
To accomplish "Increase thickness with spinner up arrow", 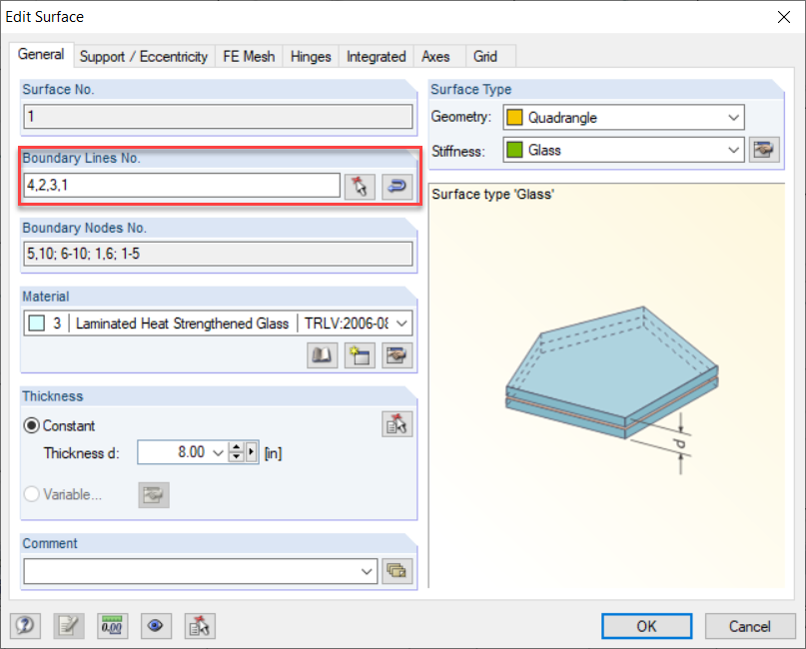I will pyautogui.click(x=236, y=447).
